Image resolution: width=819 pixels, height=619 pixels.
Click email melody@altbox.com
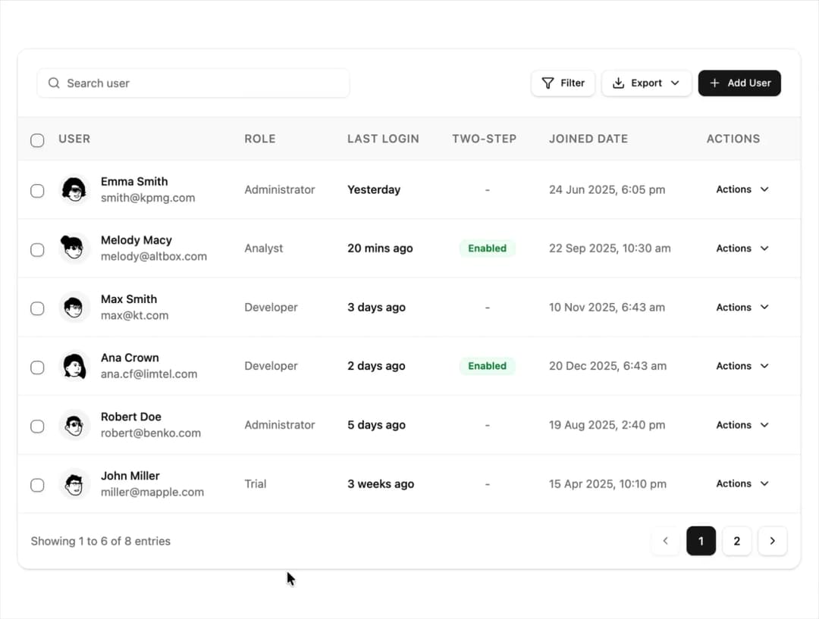click(x=153, y=256)
